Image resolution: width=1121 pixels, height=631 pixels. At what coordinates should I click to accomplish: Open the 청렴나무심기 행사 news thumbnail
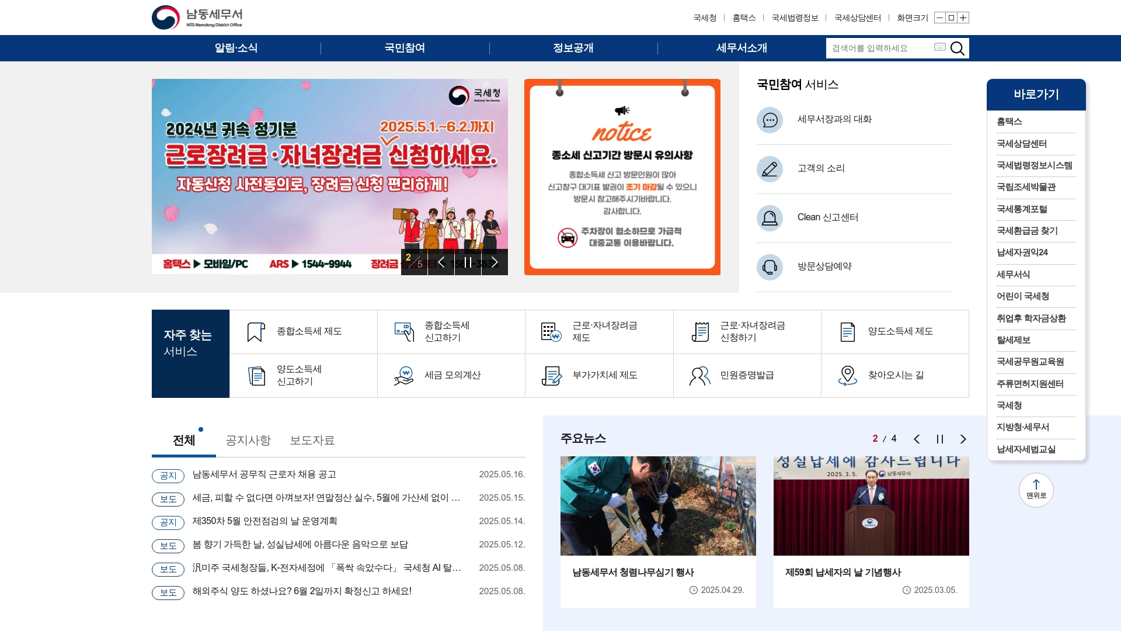(658, 506)
